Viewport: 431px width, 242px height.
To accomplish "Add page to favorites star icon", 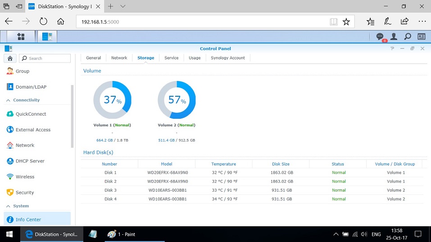I will tap(346, 22).
